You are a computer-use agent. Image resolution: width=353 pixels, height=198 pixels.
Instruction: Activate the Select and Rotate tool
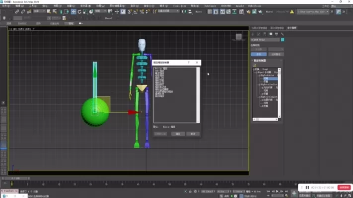pos(79,11)
